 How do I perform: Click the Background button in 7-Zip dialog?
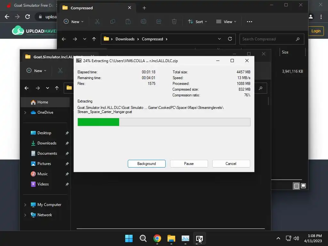(146, 164)
